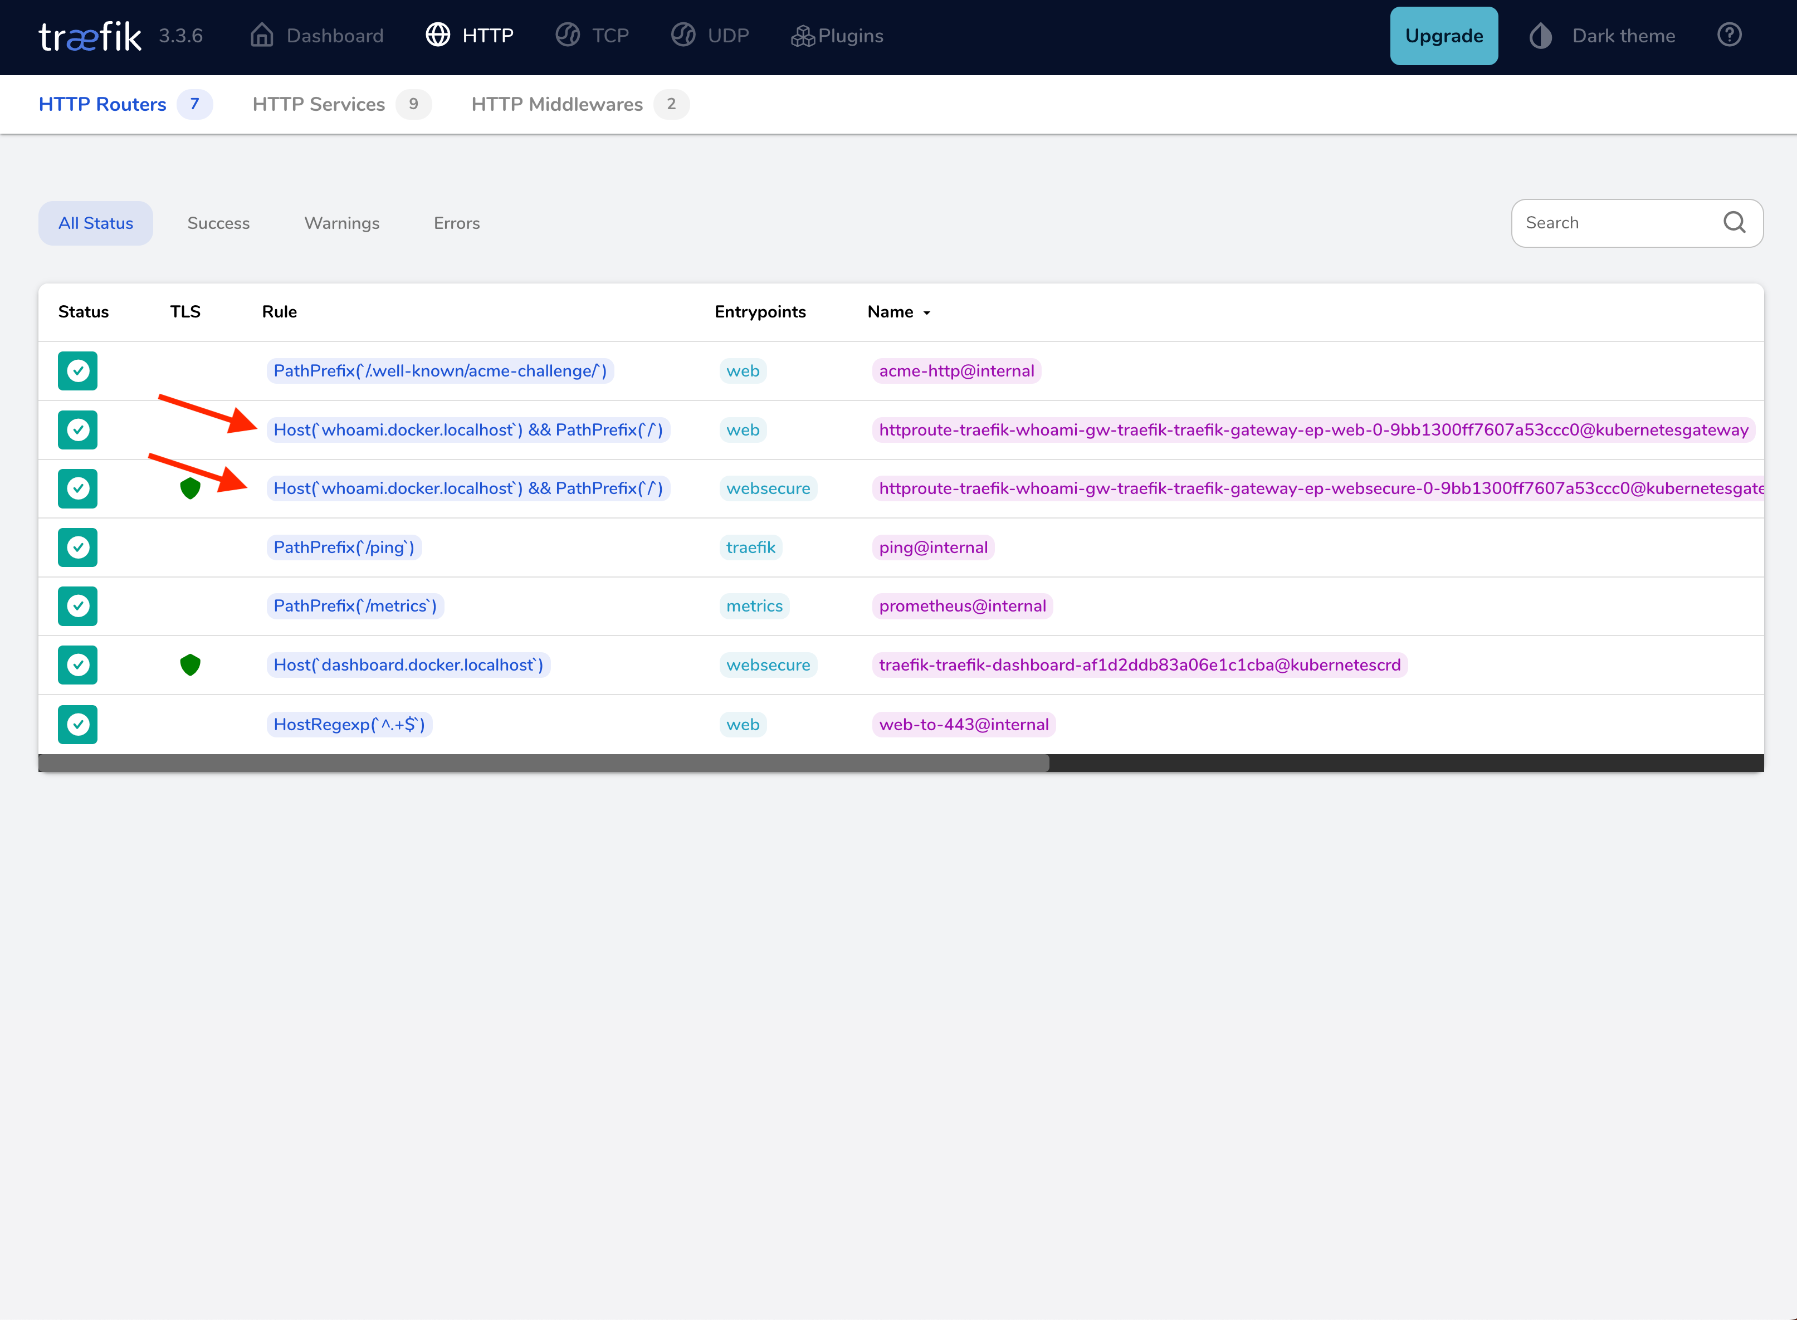Select the All Status filter
This screenshot has height=1320, width=1797.
click(96, 224)
